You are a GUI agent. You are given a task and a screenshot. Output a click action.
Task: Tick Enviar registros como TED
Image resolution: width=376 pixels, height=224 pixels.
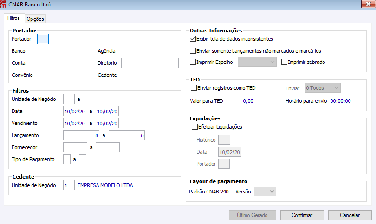[194, 87]
